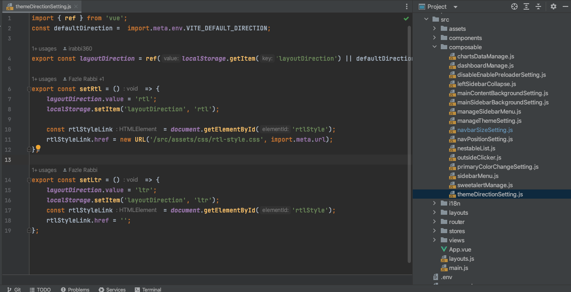The width and height of the screenshot is (571, 292).
Task: Click the green inspection checkmark icon
Action: click(406, 19)
